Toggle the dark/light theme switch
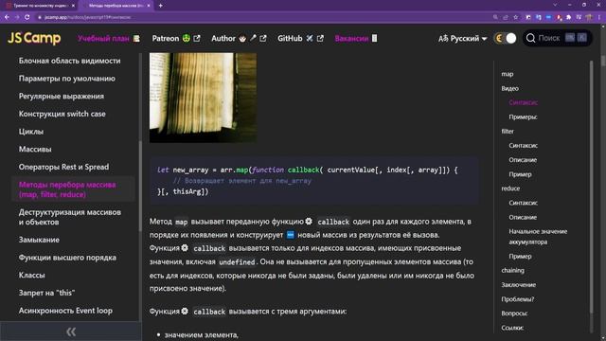The image size is (606, 341). [x=506, y=38]
